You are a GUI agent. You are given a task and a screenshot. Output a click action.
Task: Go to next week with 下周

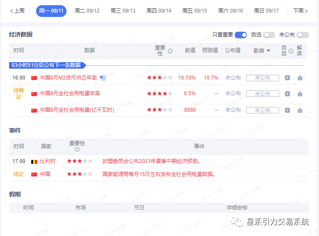pyautogui.click(x=300, y=11)
